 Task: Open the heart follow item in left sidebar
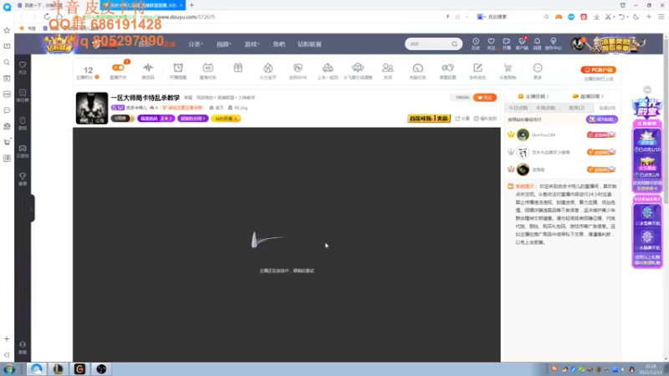pyautogui.click(x=23, y=68)
